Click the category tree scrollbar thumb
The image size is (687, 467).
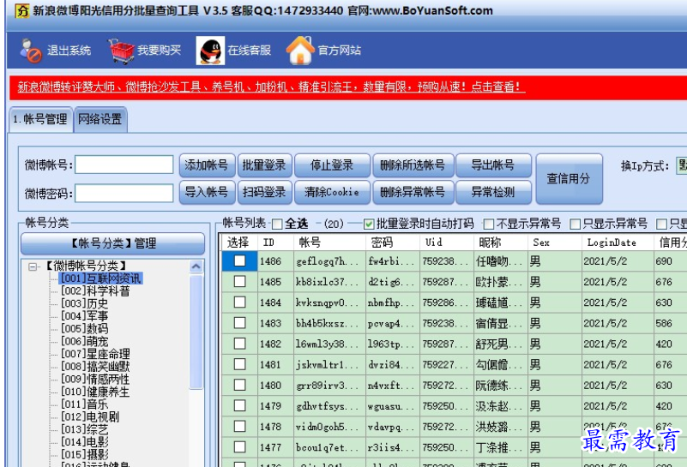pos(196,332)
